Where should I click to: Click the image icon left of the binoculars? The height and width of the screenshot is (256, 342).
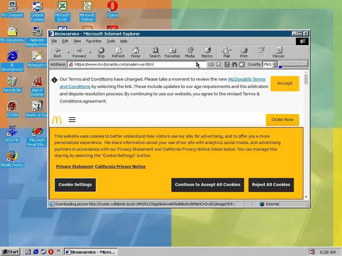(227, 64)
